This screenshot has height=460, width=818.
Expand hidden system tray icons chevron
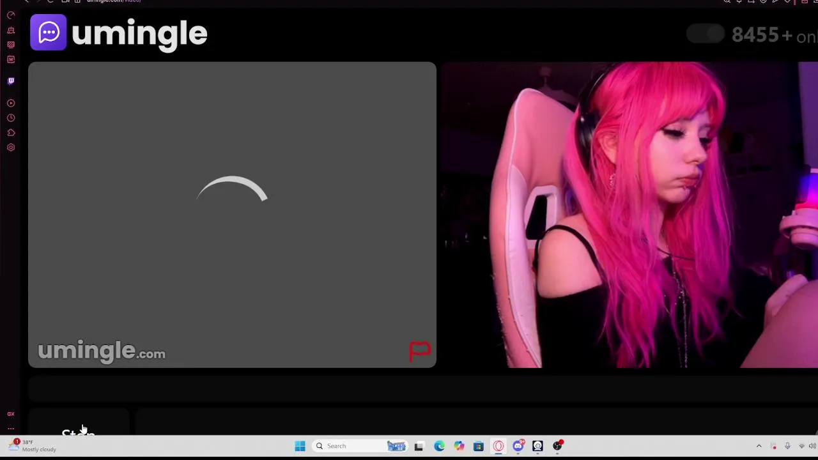(759, 446)
